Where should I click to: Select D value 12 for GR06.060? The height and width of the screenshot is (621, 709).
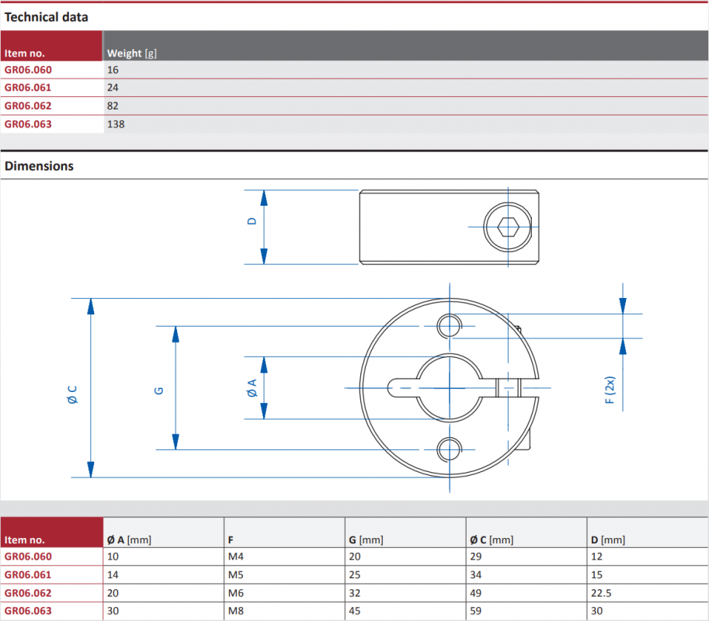point(596,557)
